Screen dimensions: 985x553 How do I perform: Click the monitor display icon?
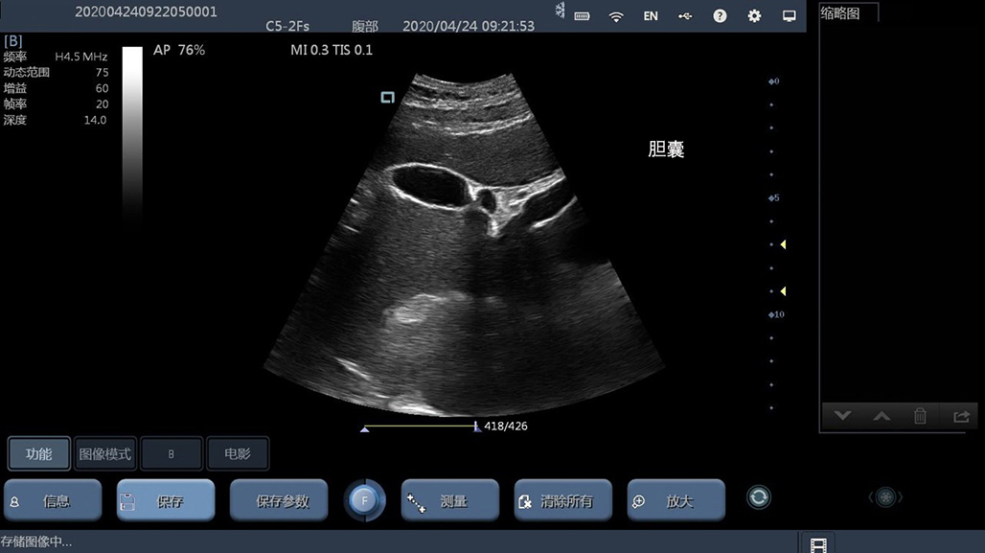click(x=790, y=16)
